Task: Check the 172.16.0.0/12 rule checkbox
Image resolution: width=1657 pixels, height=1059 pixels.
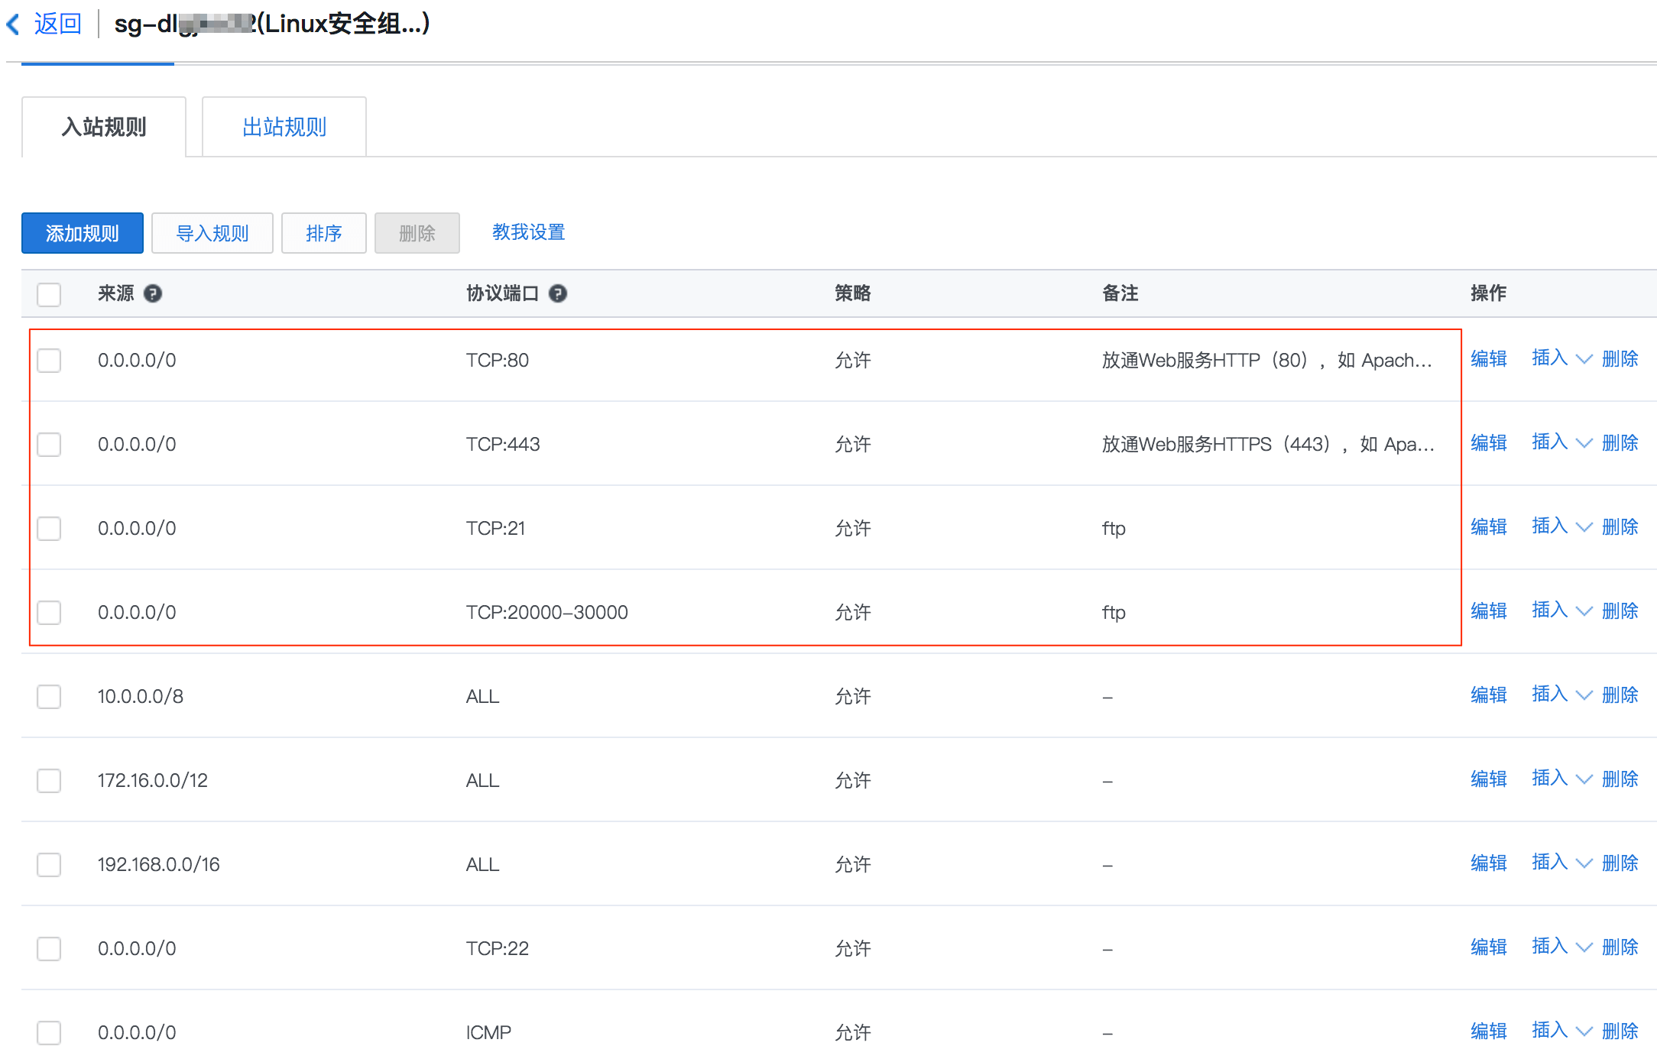Action: coord(49,780)
